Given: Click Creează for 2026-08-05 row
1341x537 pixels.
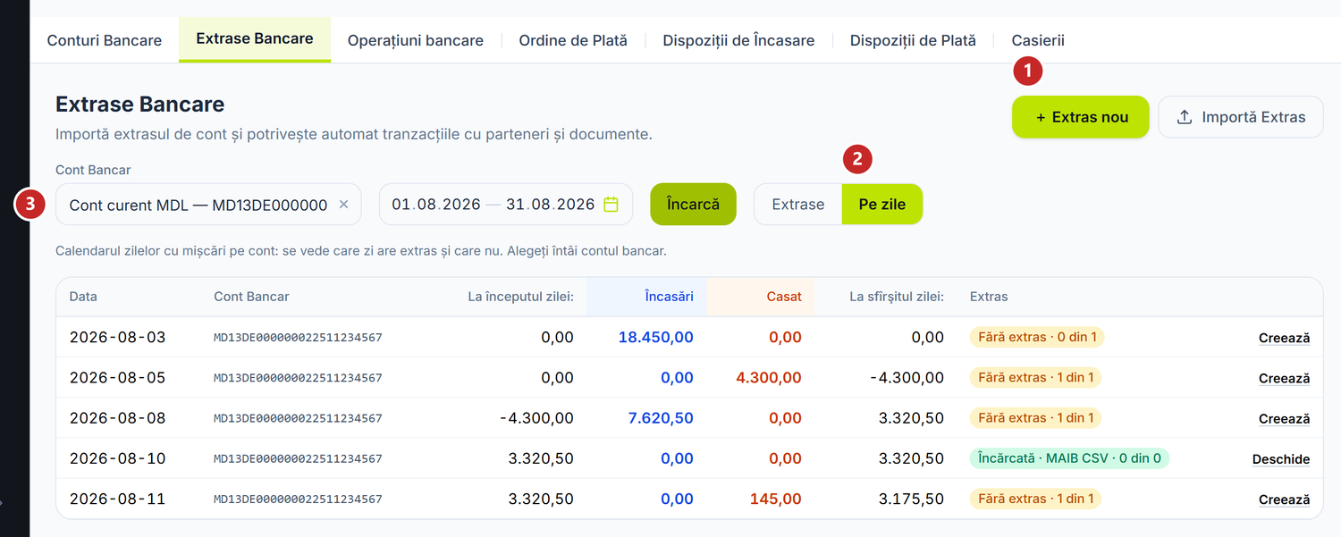Looking at the screenshot, I should pyautogui.click(x=1284, y=378).
